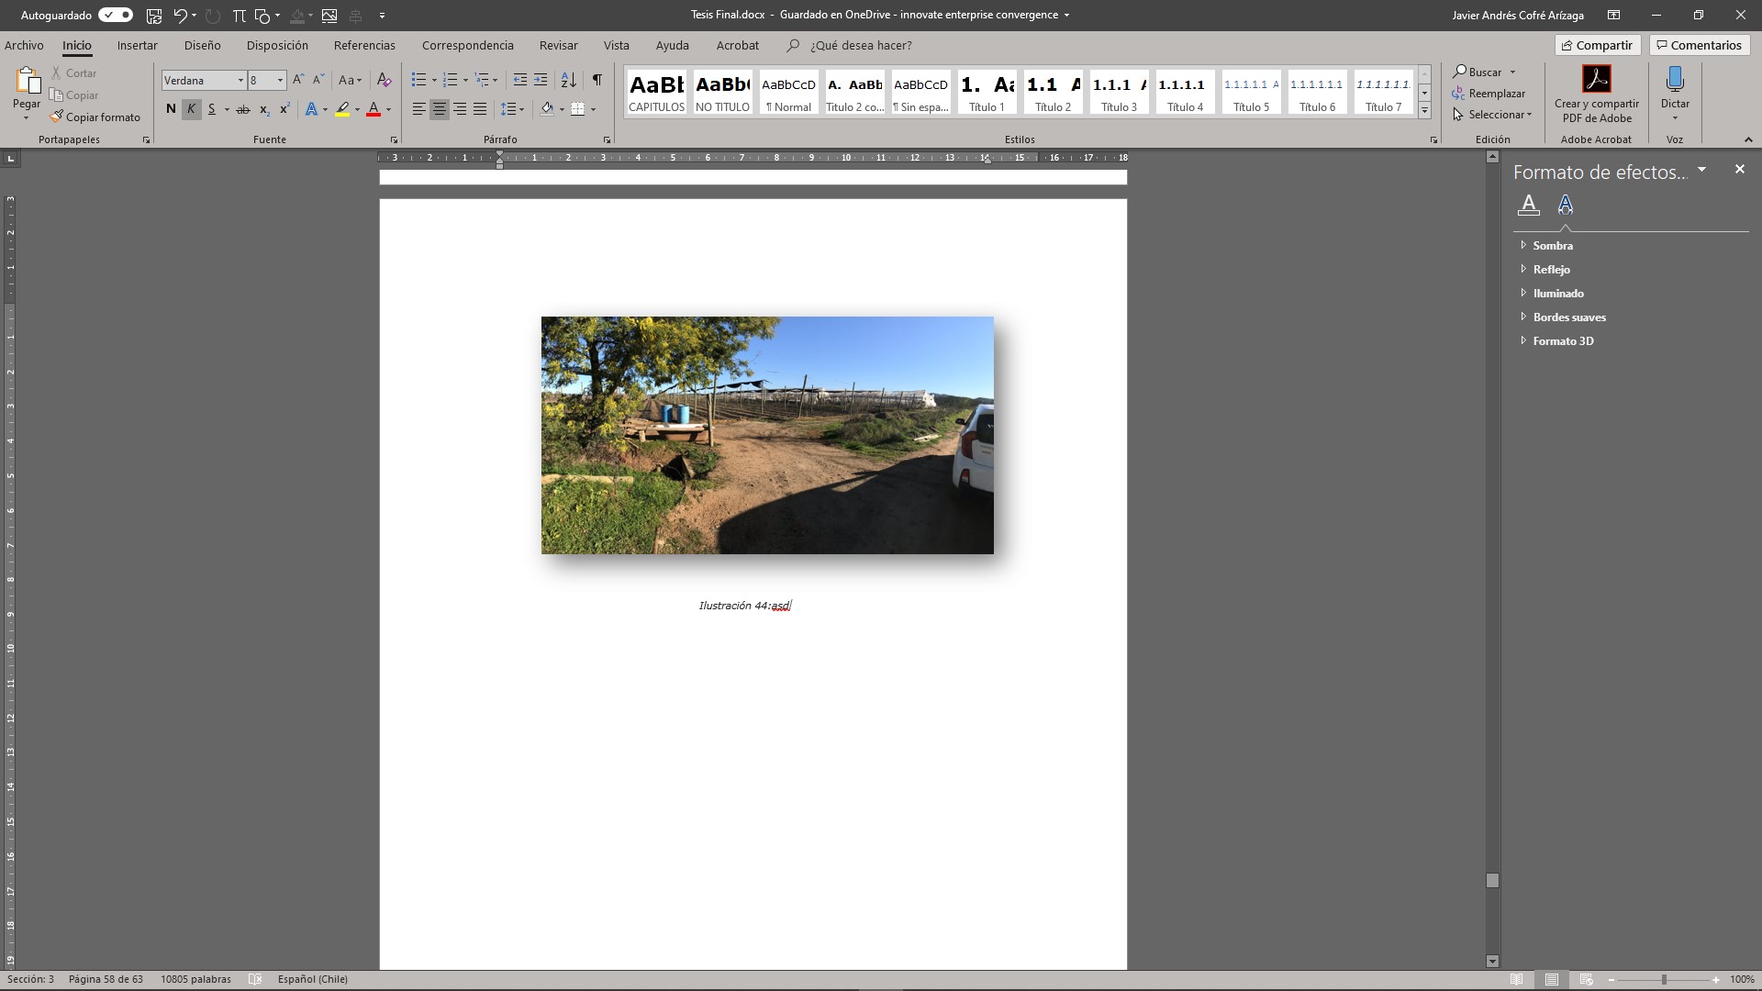Turn off the Autoguardado switch
Viewport: 1762px width, 991px height.
tap(116, 15)
